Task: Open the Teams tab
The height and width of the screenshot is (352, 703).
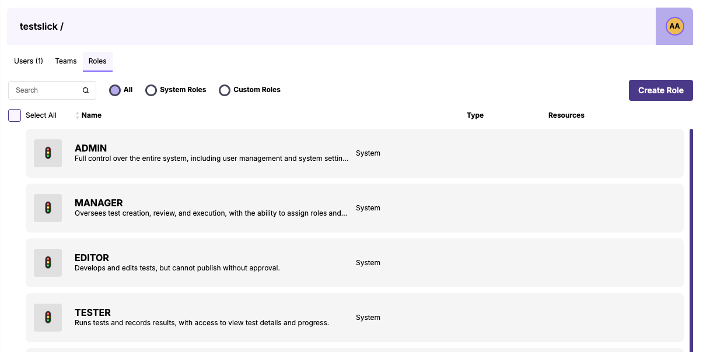Action: [x=66, y=61]
